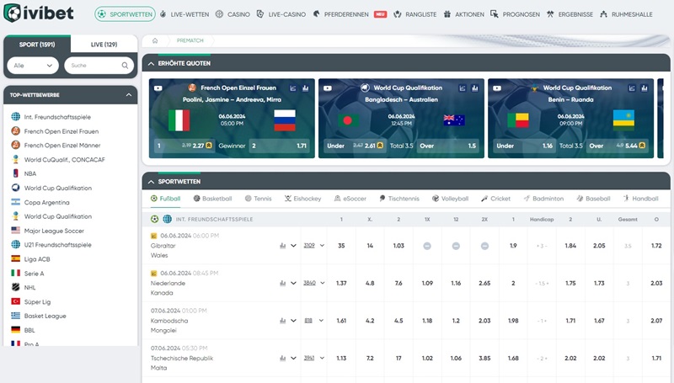The image size is (674, 383).
Task: Collapse the Top-Wettbewerbe panel
Action: tap(129, 95)
